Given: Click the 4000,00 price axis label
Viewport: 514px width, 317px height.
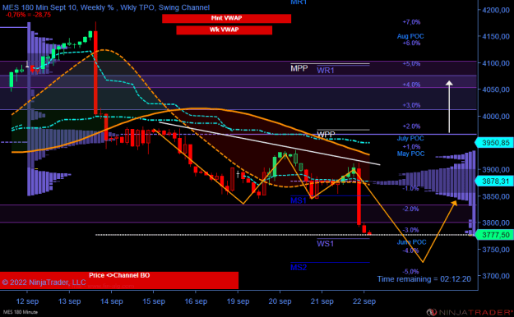Looking at the screenshot, I should (496, 117).
